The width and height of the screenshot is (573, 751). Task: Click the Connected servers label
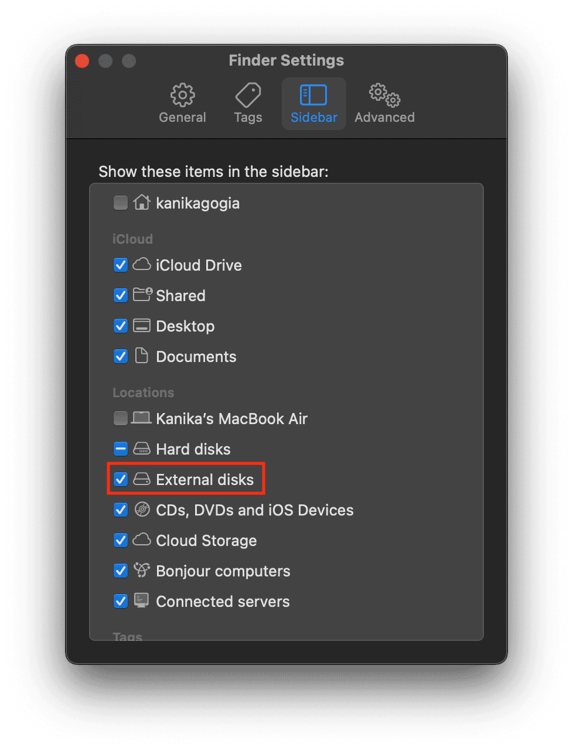(x=223, y=602)
